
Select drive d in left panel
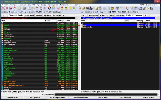[x=8, y=12]
